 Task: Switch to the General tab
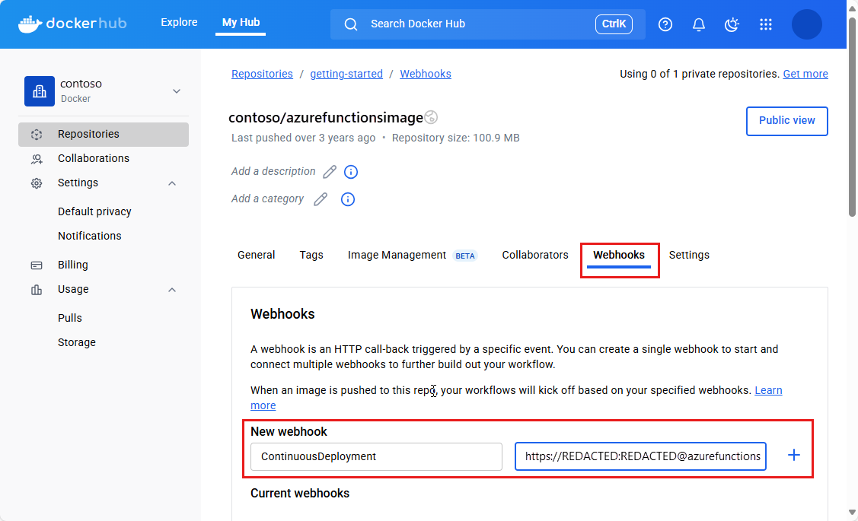point(256,255)
